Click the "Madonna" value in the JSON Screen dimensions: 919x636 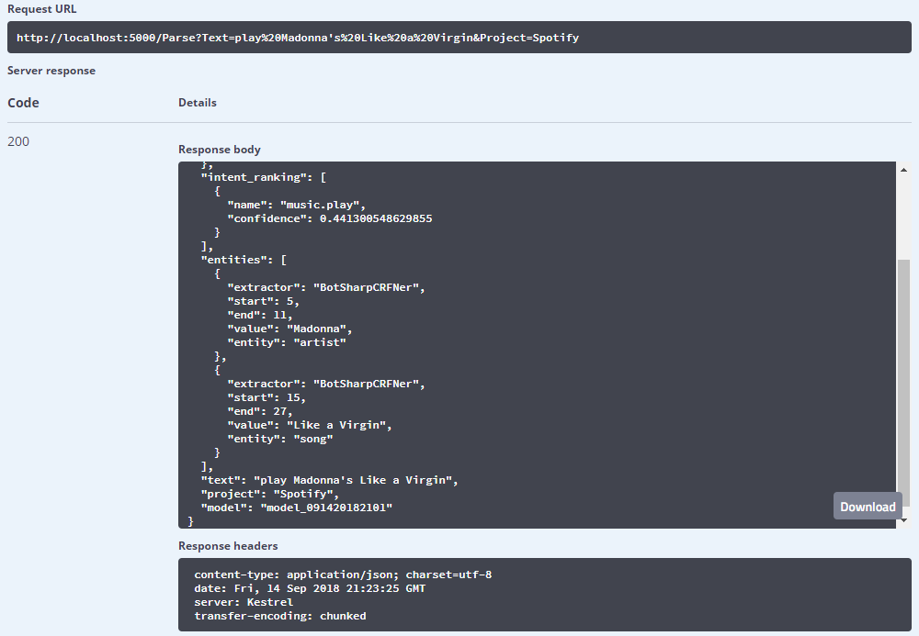click(x=316, y=329)
